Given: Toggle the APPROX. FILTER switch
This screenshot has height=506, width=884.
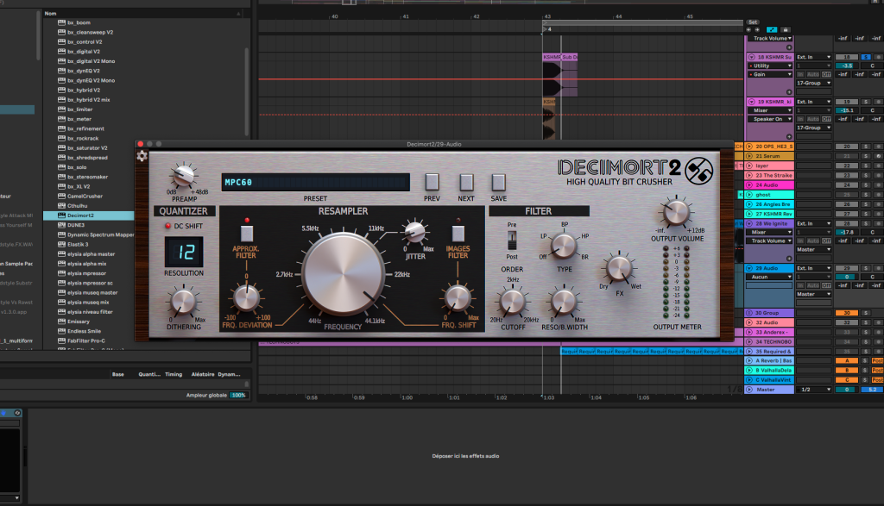Looking at the screenshot, I should tap(247, 232).
